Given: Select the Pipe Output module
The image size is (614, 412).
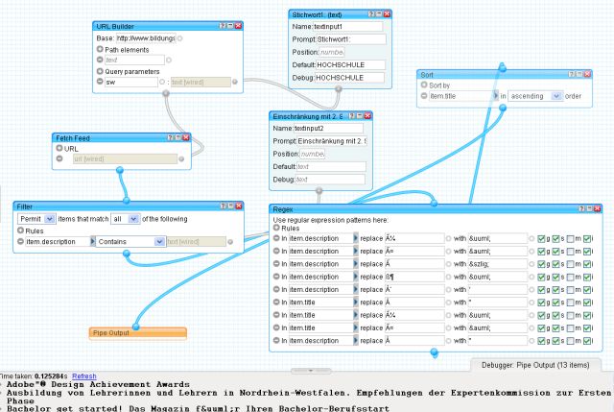Looking at the screenshot, I should point(138,333).
